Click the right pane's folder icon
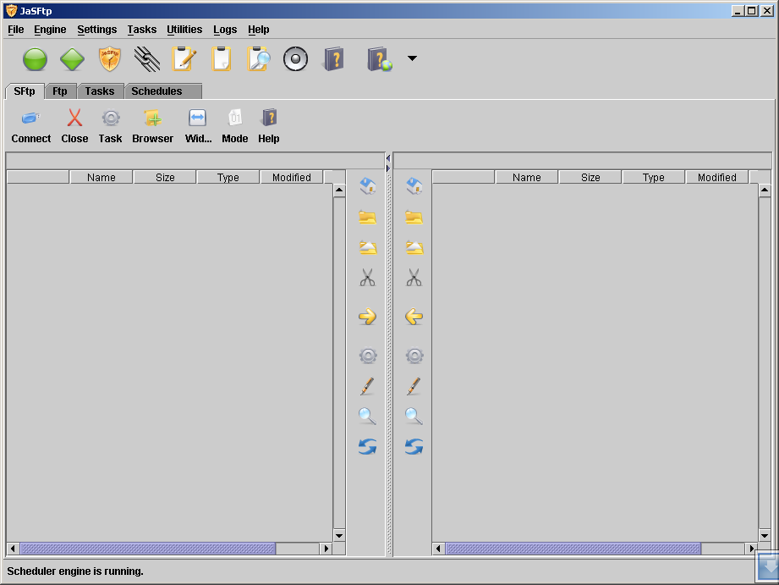This screenshot has height=585, width=779. pos(414,218)
